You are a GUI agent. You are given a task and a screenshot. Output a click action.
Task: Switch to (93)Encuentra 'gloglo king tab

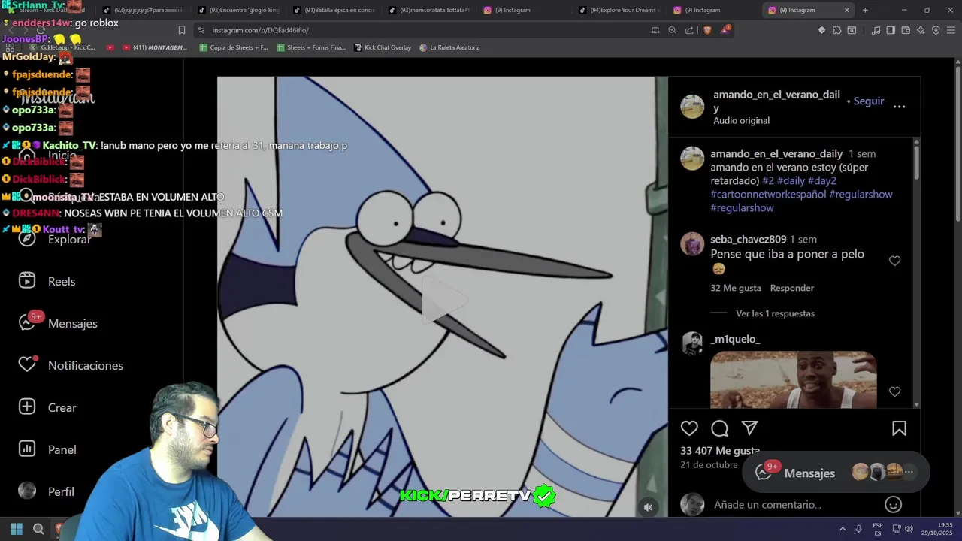pyautogui.click(x=239, y=10)
